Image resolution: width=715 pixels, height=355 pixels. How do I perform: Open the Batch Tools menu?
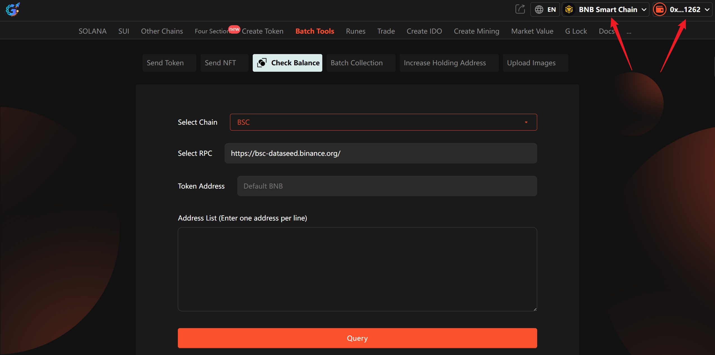coord(315,31)
